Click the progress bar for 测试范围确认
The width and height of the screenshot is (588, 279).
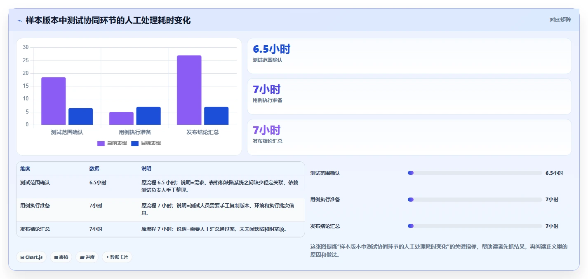click(x=475, y=173)
